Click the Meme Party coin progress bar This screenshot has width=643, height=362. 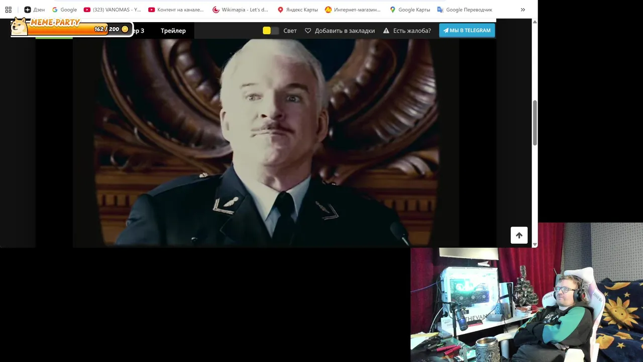(80, 29)
